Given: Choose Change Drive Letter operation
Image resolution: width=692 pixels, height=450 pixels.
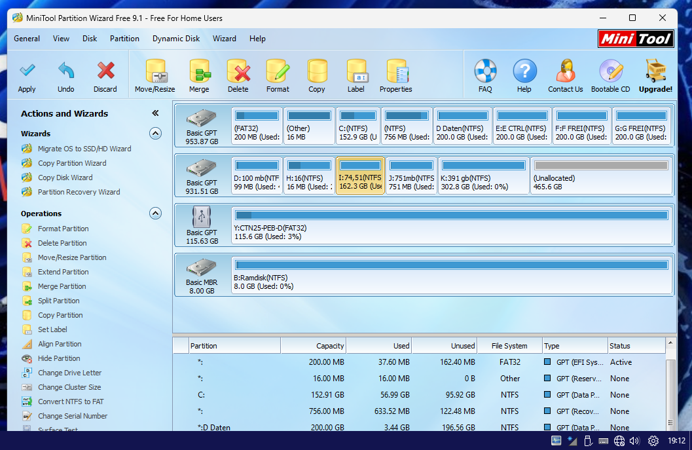Looking at the screenshot, I should point(70,373).
